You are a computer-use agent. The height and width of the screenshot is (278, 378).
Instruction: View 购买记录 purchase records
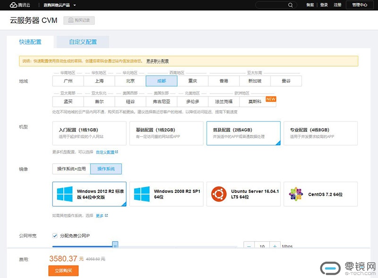click(79, 20)
